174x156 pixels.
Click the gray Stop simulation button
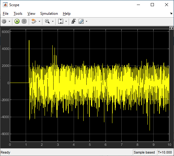(24, 21)
